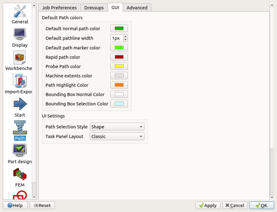Switch to the Advanced tab
This screenshot has width=277, height=212.
[x=137, y=8]
